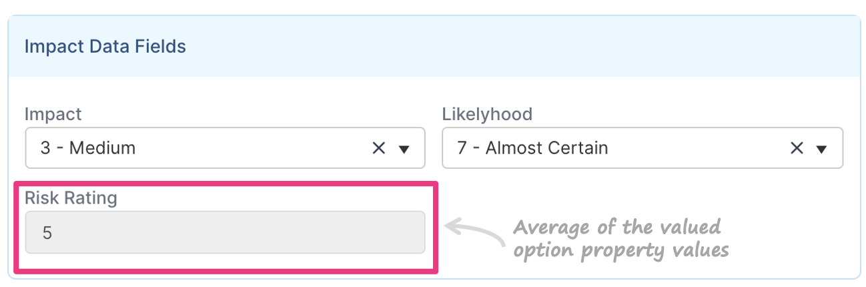Click the read-only Risk Rating field

(x=225, y=232)
